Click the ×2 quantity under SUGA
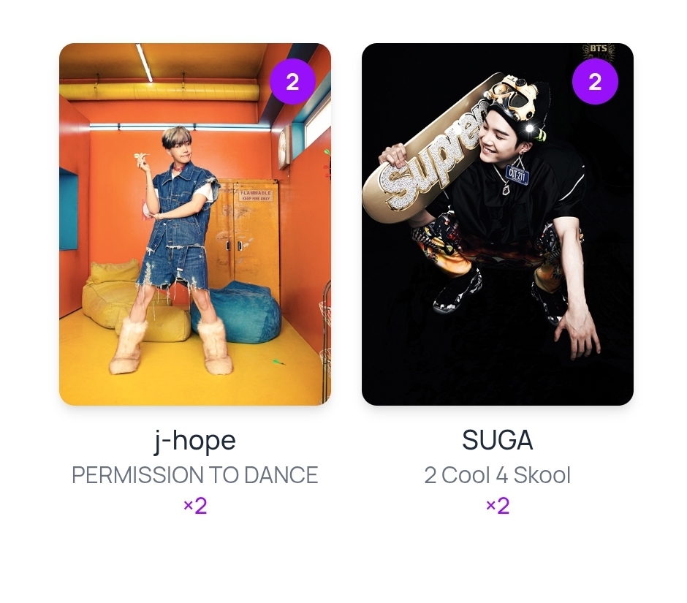Screen dimensions: 687x603 pos(497,506)
